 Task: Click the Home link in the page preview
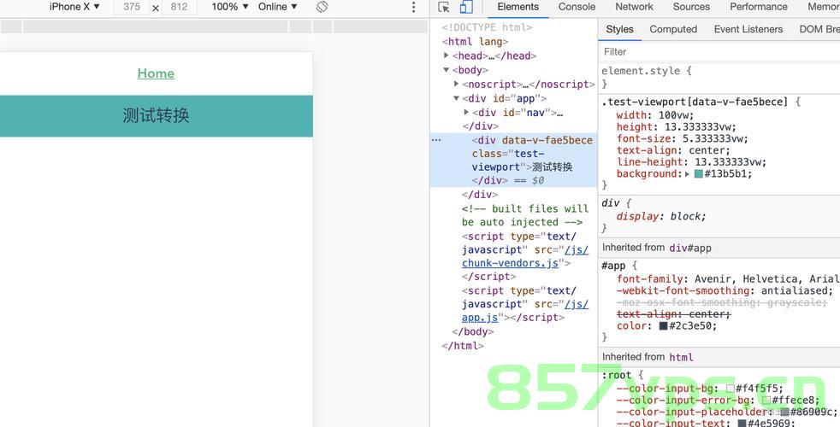[x=156, y=73]
